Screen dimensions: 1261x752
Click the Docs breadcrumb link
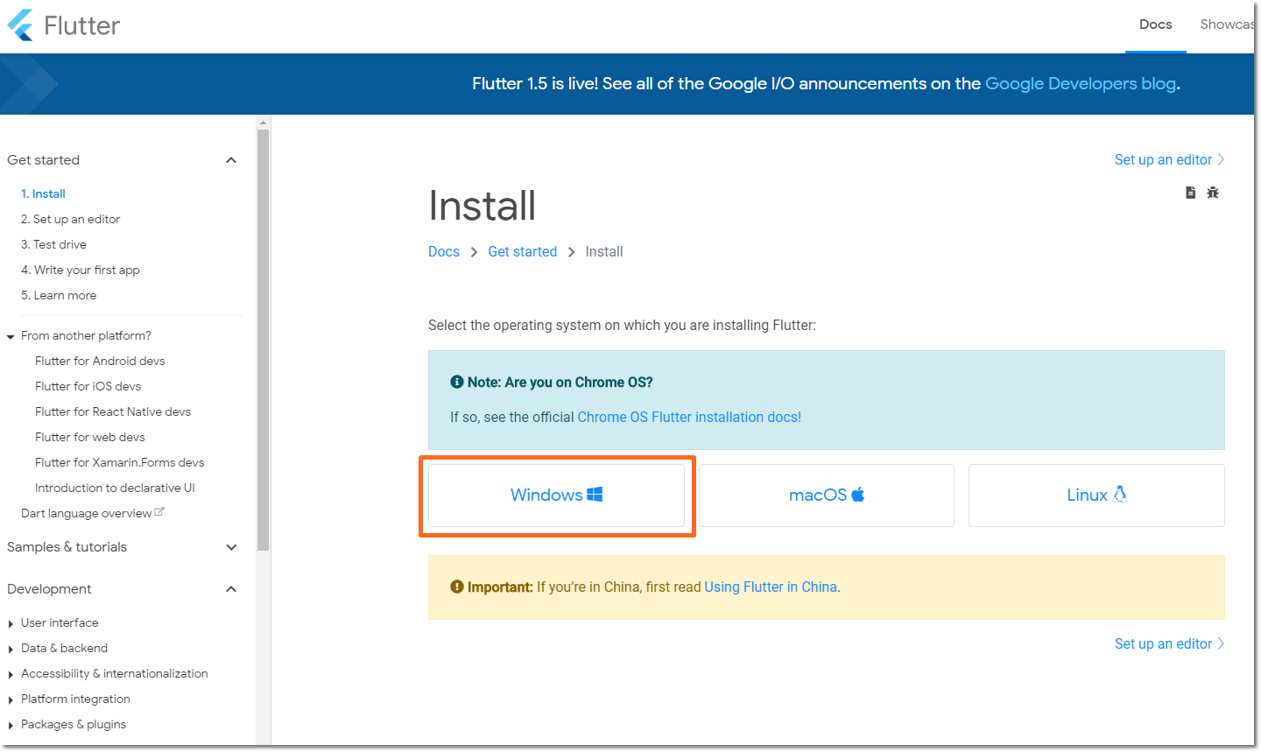[x=444, y=252]
